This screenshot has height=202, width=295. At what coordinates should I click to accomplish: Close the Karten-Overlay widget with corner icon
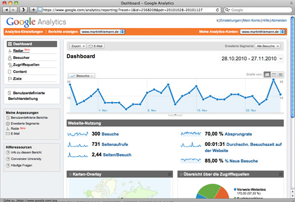[170, 175]
